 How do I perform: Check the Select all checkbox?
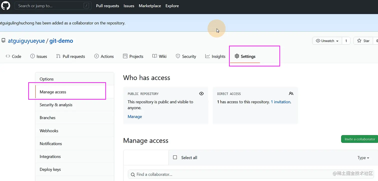click(x=175, y=157)
